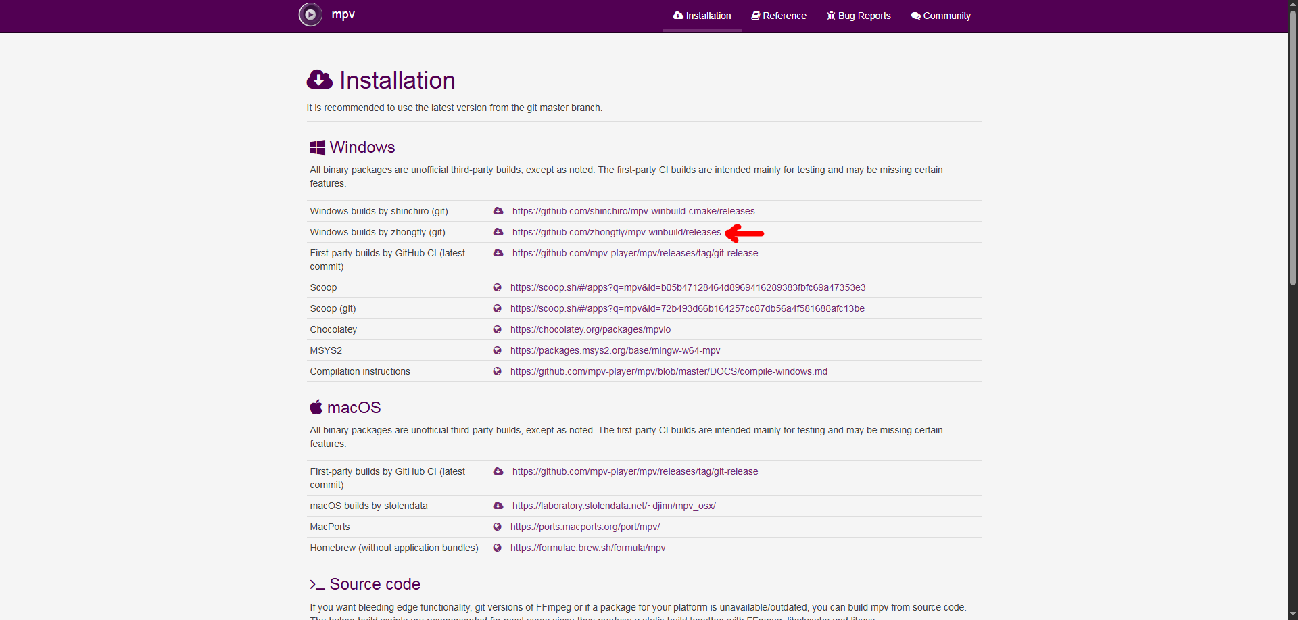
Task: Click globe icon in Homebrew row
Action: pyautogui.click(x=497, y=548)
